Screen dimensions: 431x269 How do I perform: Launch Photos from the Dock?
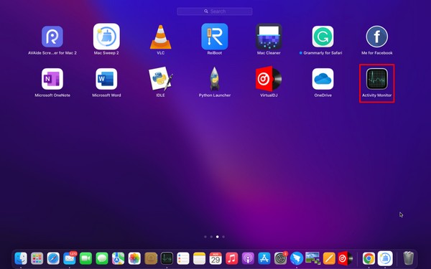point(134,258)
